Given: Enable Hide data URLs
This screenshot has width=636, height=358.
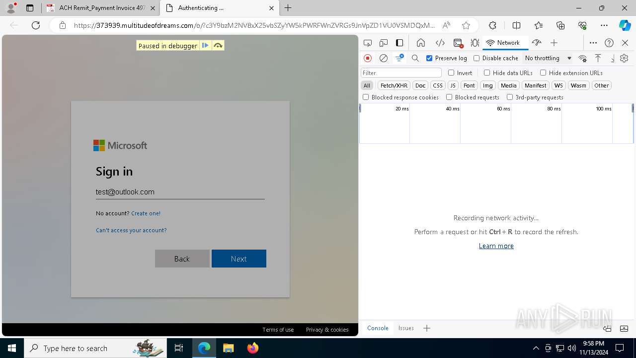Looking at the screenshot, I should pos(487,73).
